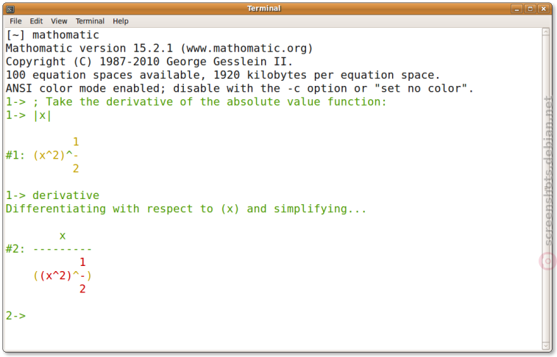Open the Terminal menu
Image resolution: width=557 pixels, height=357 pixels.
(90, 21)
